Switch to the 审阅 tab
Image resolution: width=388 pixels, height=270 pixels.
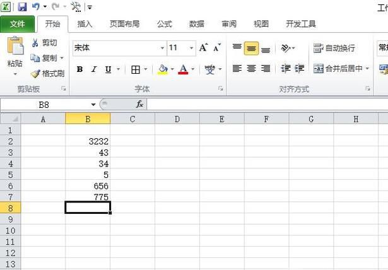point(229,24)
